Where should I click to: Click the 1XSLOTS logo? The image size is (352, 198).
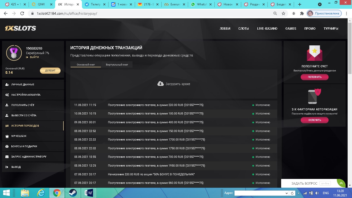pos(21,28)
